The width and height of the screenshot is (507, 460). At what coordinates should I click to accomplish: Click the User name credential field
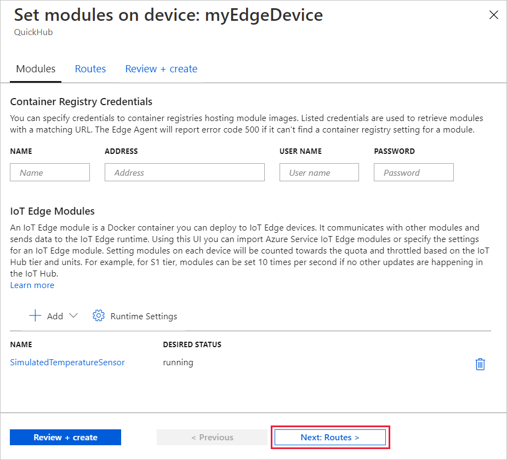pos(318,172)
